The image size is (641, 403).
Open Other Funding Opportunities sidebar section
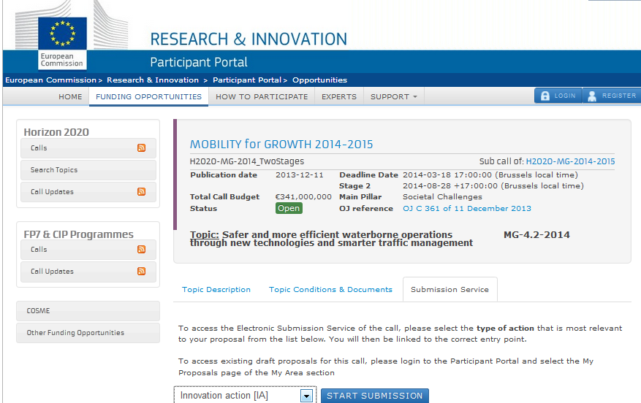pyautogui.click(x=88, y=333)
